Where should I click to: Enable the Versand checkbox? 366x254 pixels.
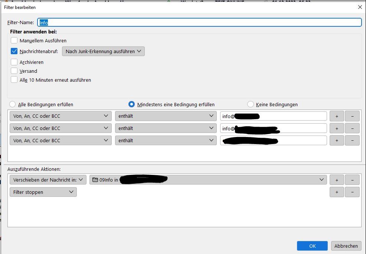tap(14, 71)
